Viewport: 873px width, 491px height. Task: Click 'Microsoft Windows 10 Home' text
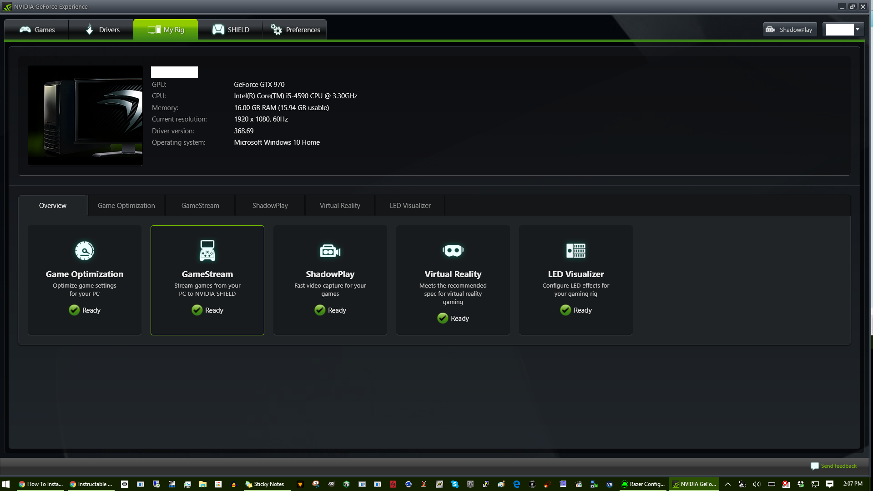pyautogui.click(x=277, y=142)
